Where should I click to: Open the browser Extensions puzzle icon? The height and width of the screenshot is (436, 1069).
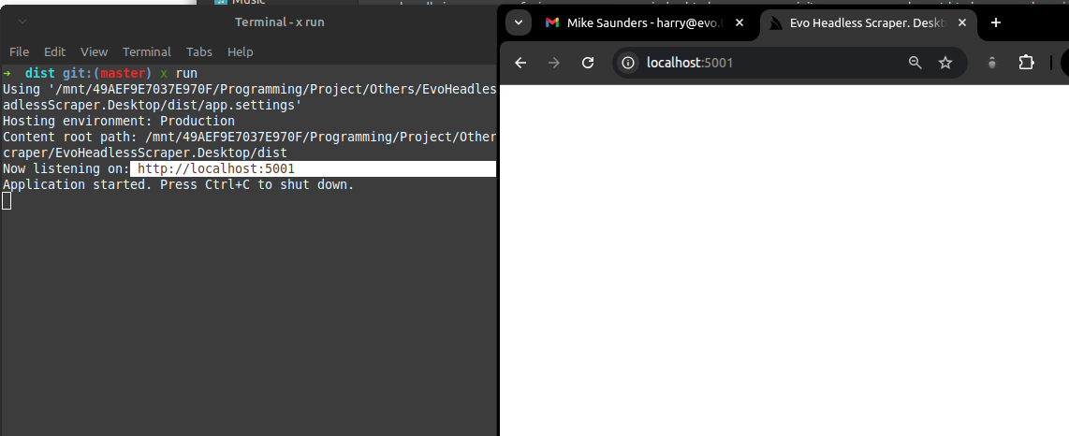pos(1026,63)
